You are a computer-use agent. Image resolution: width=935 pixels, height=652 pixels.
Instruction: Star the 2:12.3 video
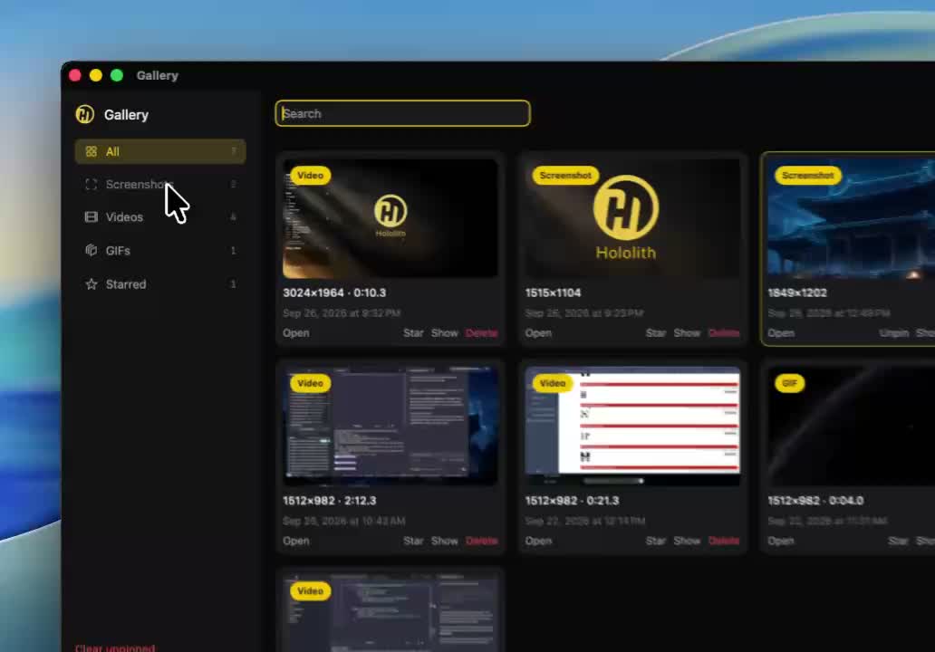pyautogui.click(x=413, y=541)
